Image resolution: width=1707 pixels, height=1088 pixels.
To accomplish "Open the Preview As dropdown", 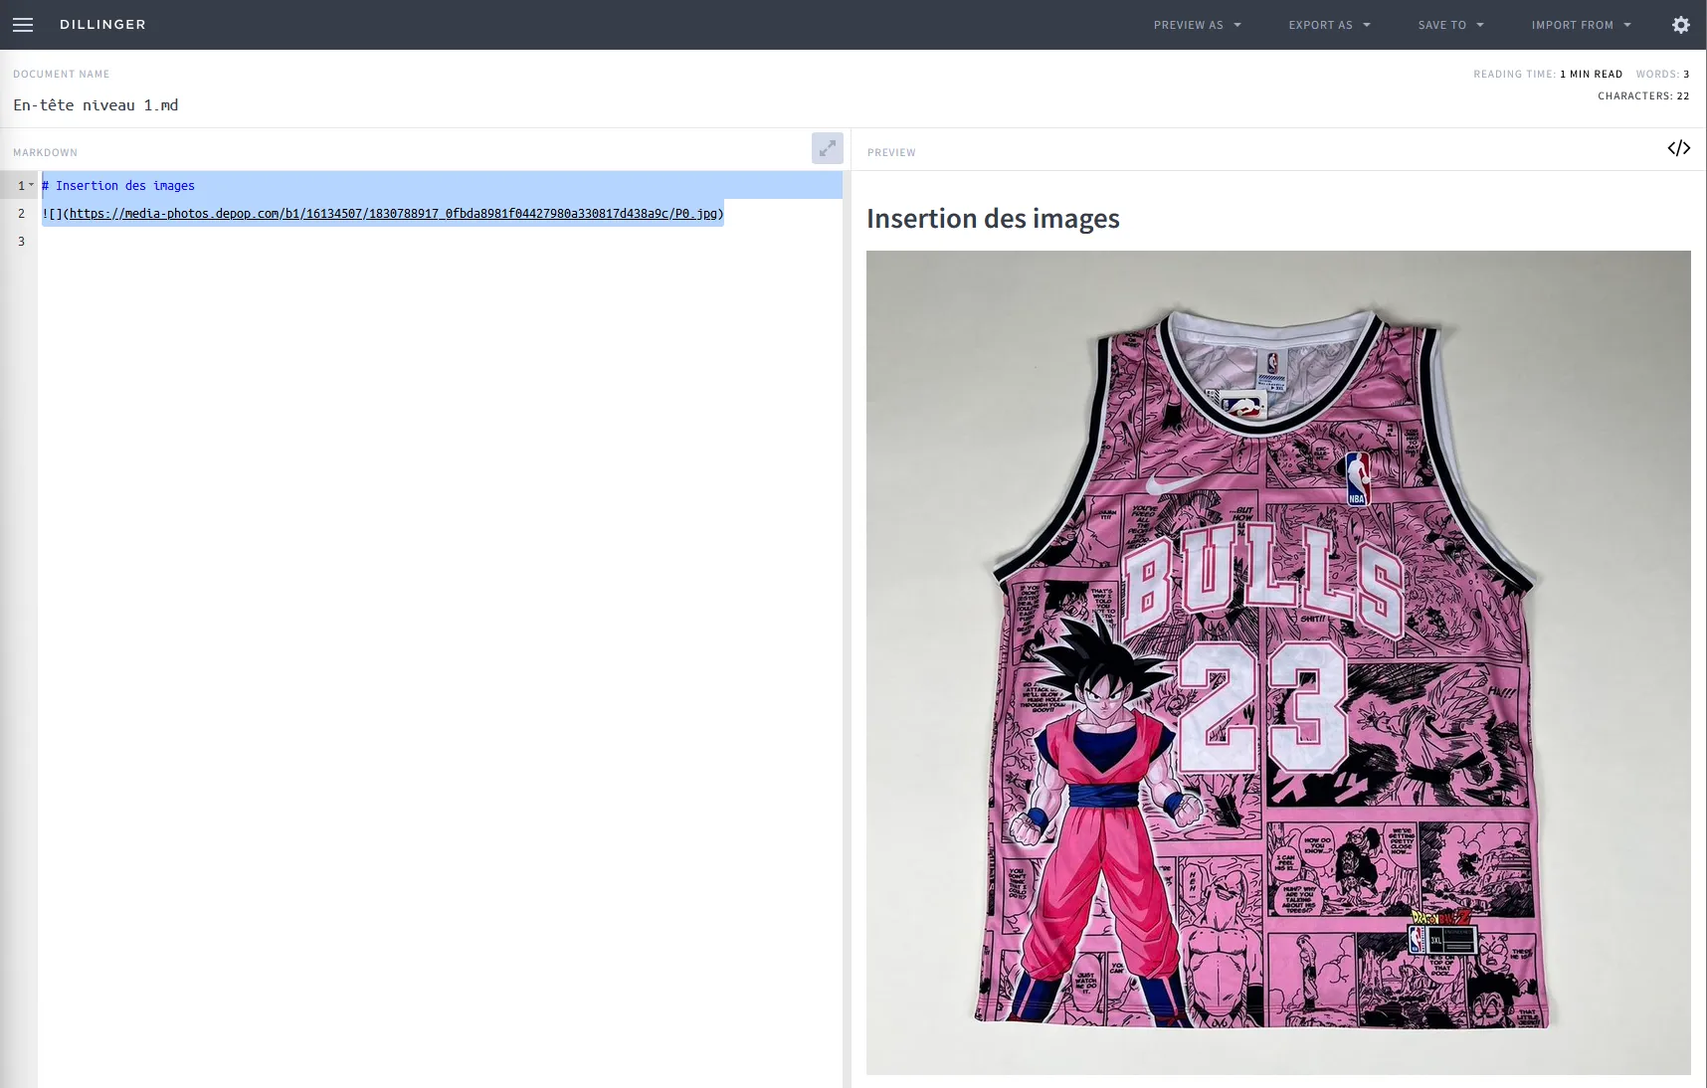I will [1197, 25].
